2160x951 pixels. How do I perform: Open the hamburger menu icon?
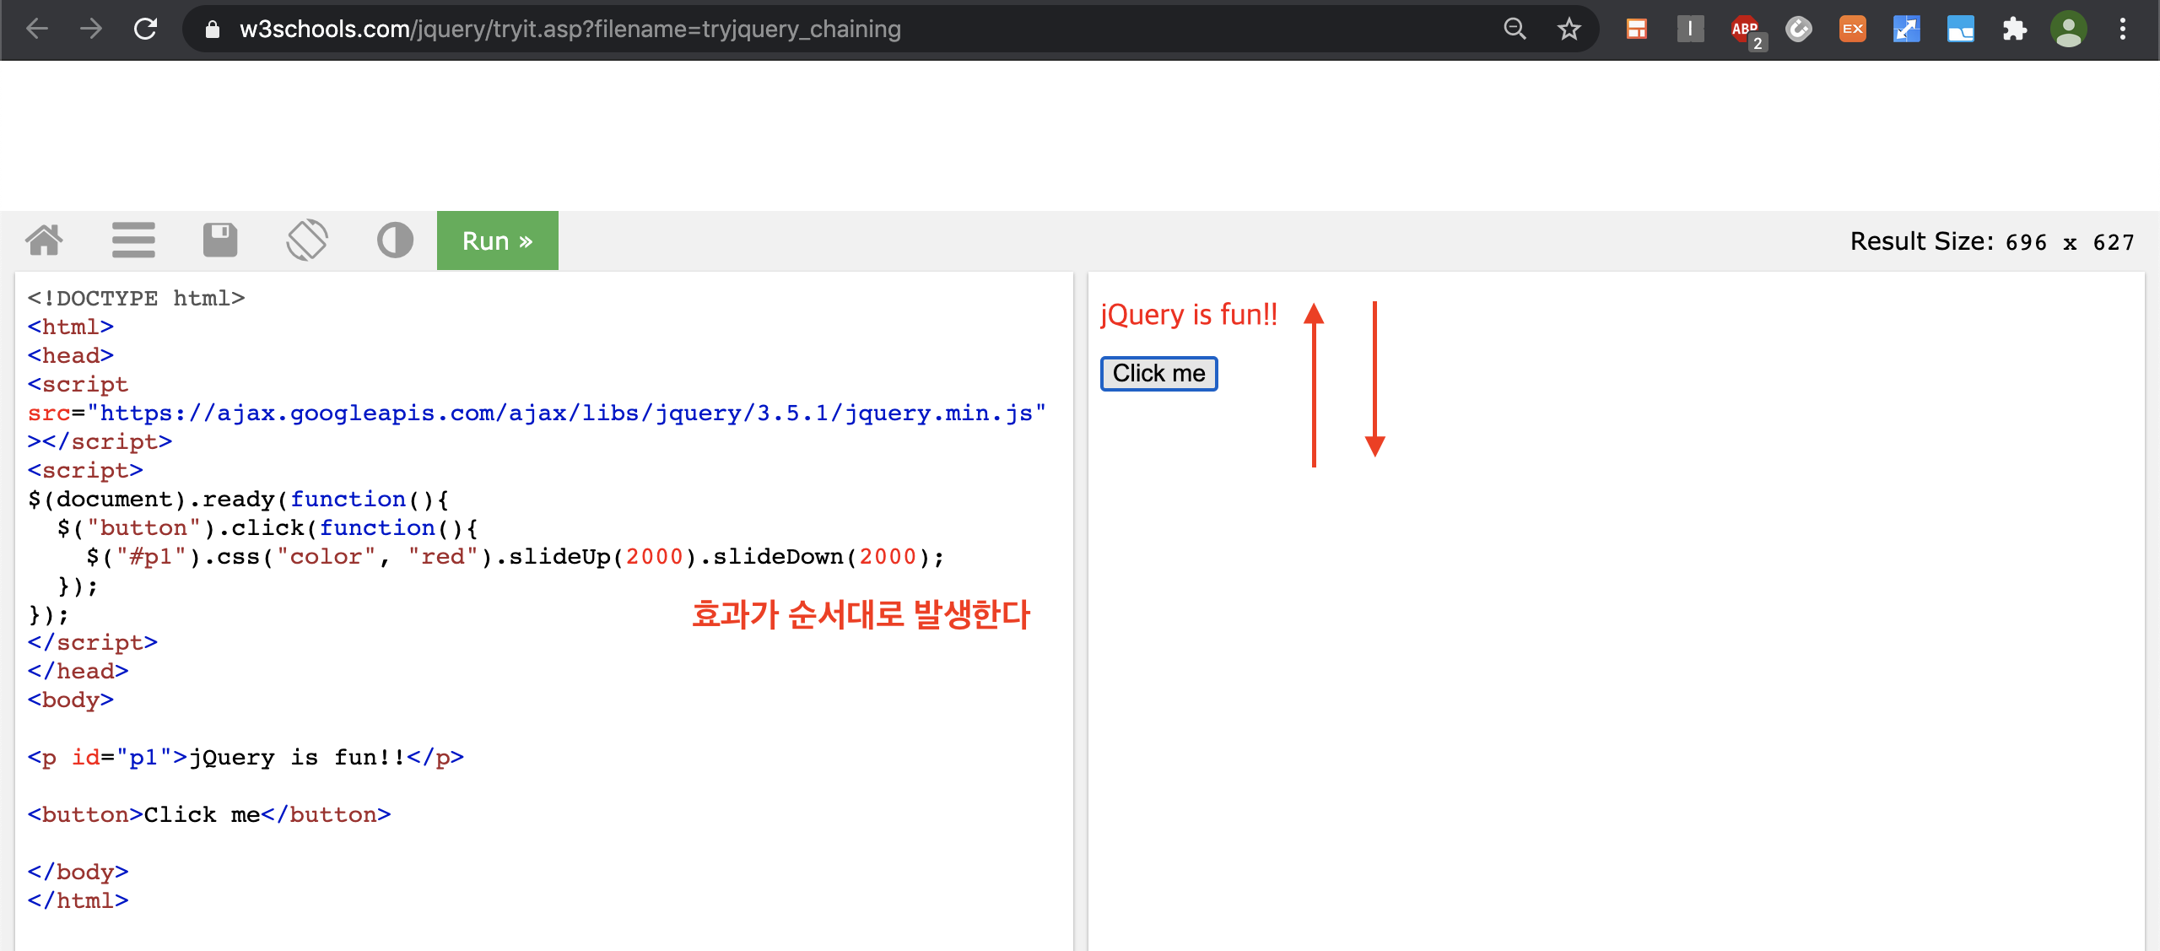[133, 240]
